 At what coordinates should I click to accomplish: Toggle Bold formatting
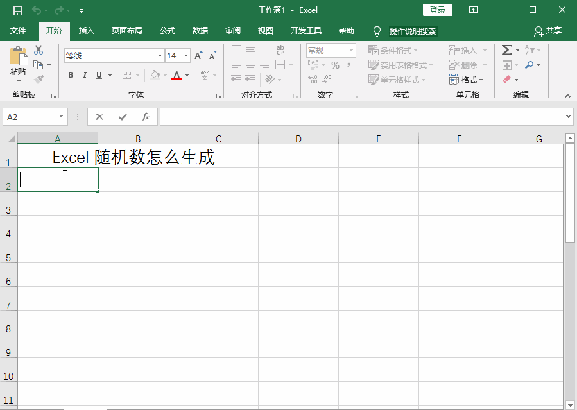pyautogui.click(x=71, y=75)
